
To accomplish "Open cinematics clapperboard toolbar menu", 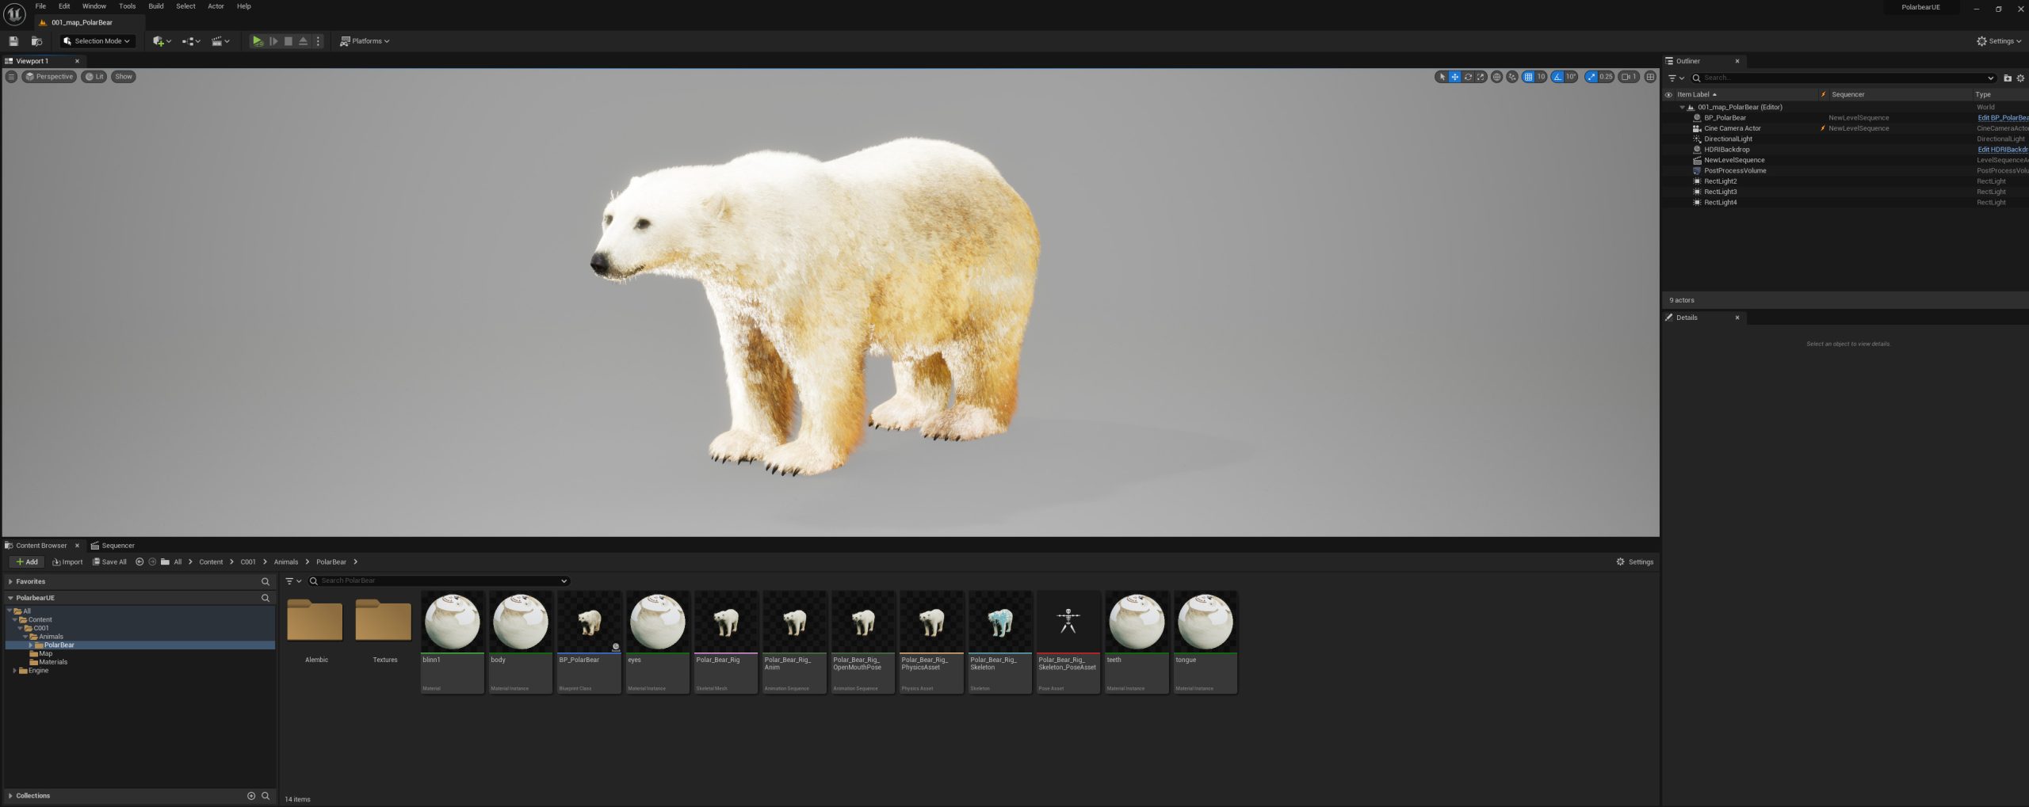I will [220, 41].
